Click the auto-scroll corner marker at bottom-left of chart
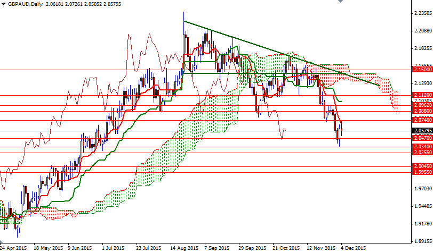Screen dimensions: 433x252 coord(2,241)
